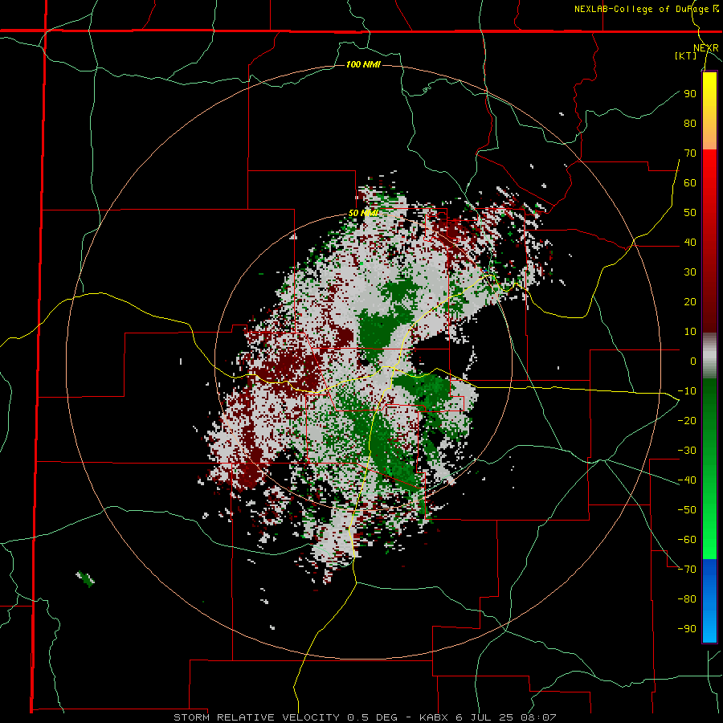The width and height of the screenshot is (723, 723).
Task: Click the 80 value on velocity scale
Action: click(x=690, y=123)
